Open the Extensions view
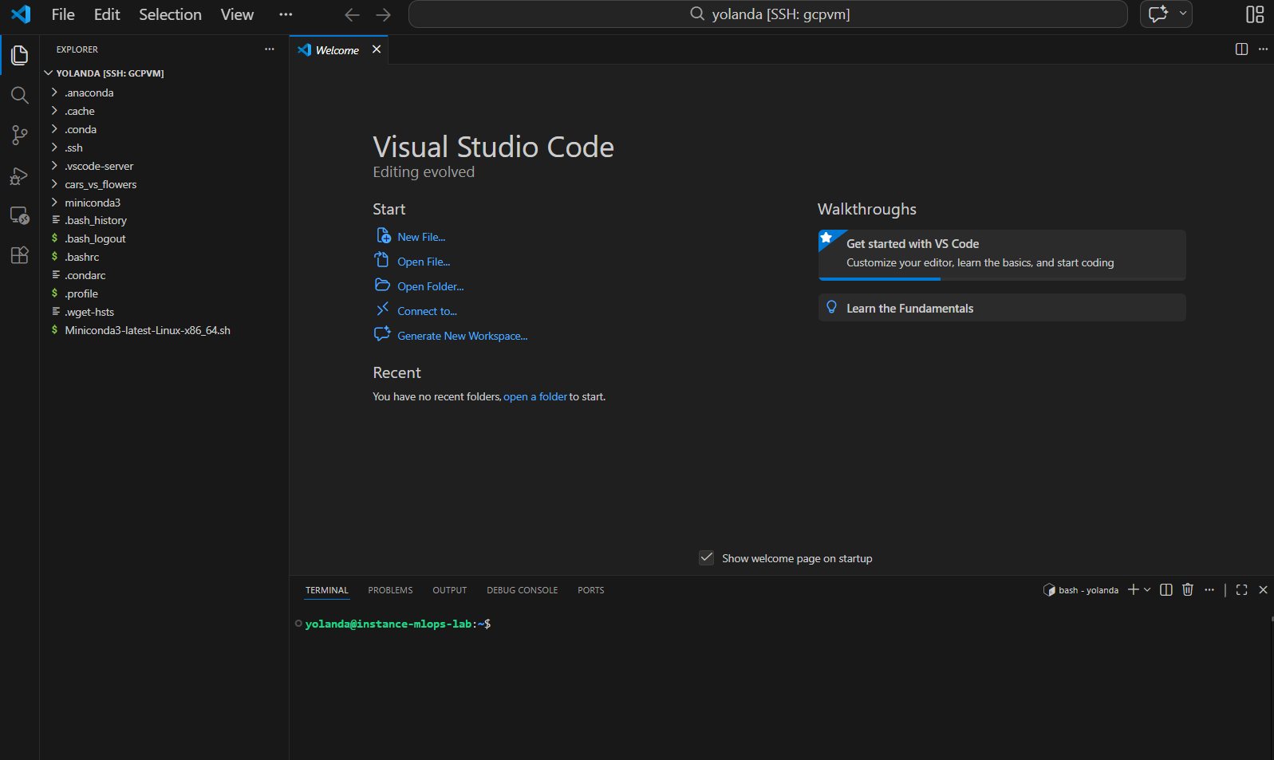Screen dimensions: 1274x760 19,255
